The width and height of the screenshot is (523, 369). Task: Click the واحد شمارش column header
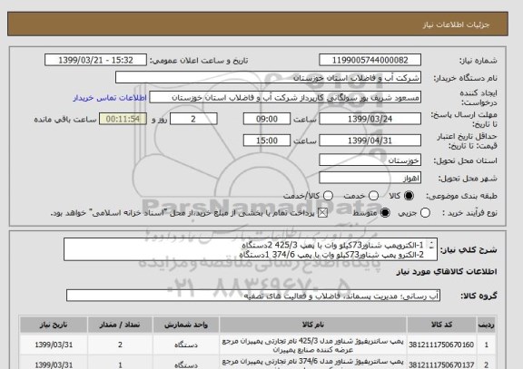(x=186, y=325)
